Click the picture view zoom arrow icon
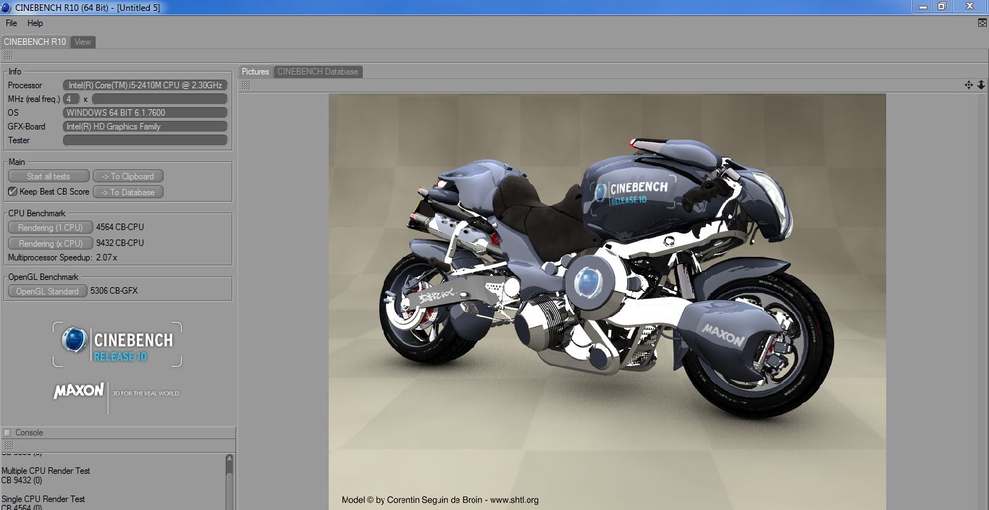The width and height of the screenshot is (989, 510). (981, 85)
